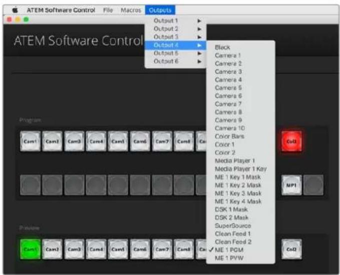Select ME 1 Key 4 Mask
The width and height of the screenshot is (340, 275).
pos(241,202)
